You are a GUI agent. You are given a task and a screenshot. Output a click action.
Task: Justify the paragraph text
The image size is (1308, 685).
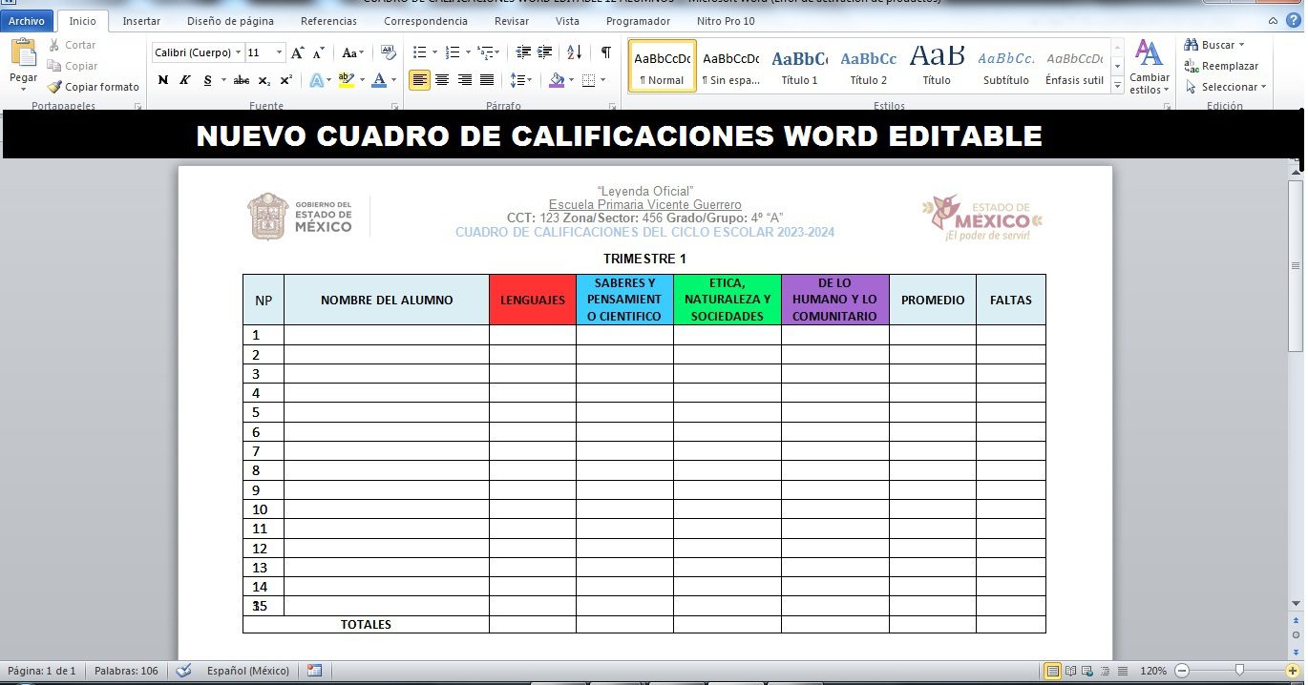(487, 80)
